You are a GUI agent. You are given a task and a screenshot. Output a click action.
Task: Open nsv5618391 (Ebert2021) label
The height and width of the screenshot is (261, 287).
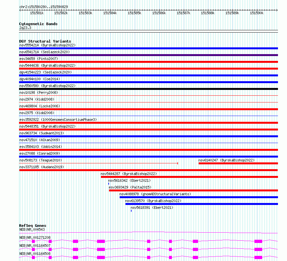click(x=152, y=208)
